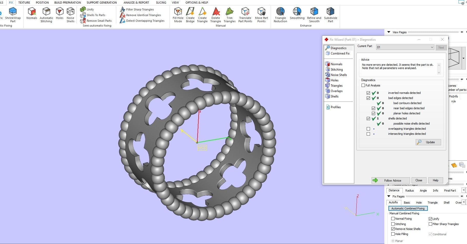Open the POSITION ribbon tab
467x244 pixels.
(42, 3)
